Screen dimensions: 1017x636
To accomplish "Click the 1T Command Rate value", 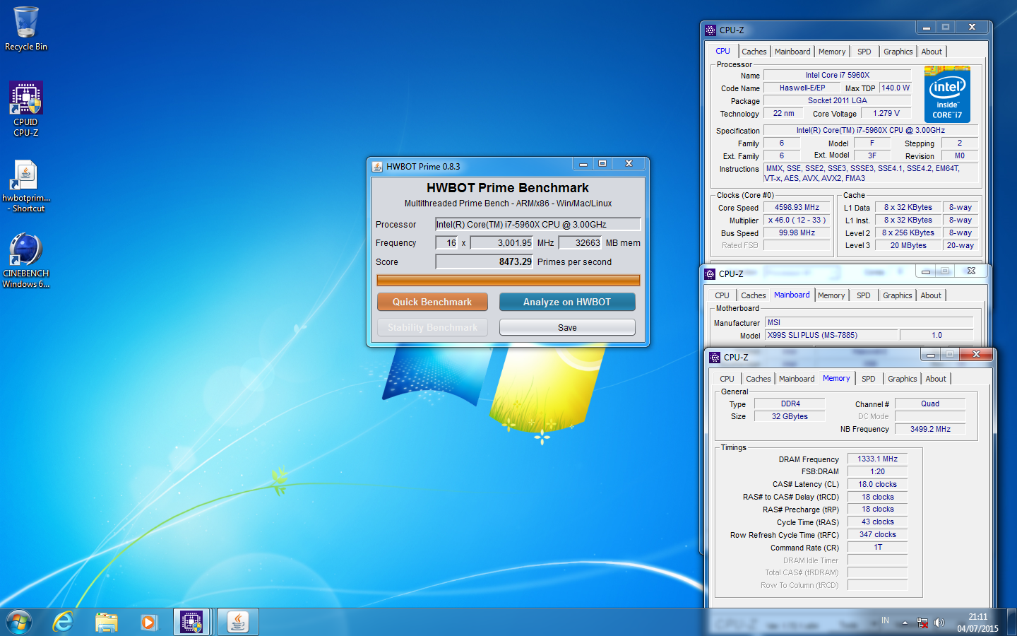I will tap(877, 548).
